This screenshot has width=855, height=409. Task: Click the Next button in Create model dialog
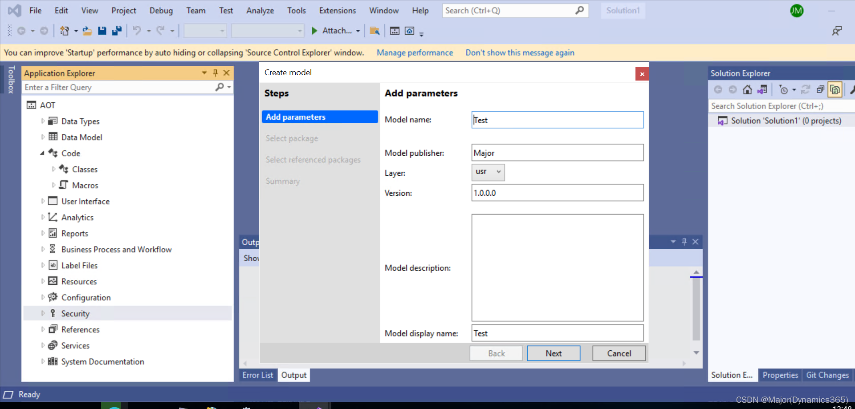pos(553,353)
